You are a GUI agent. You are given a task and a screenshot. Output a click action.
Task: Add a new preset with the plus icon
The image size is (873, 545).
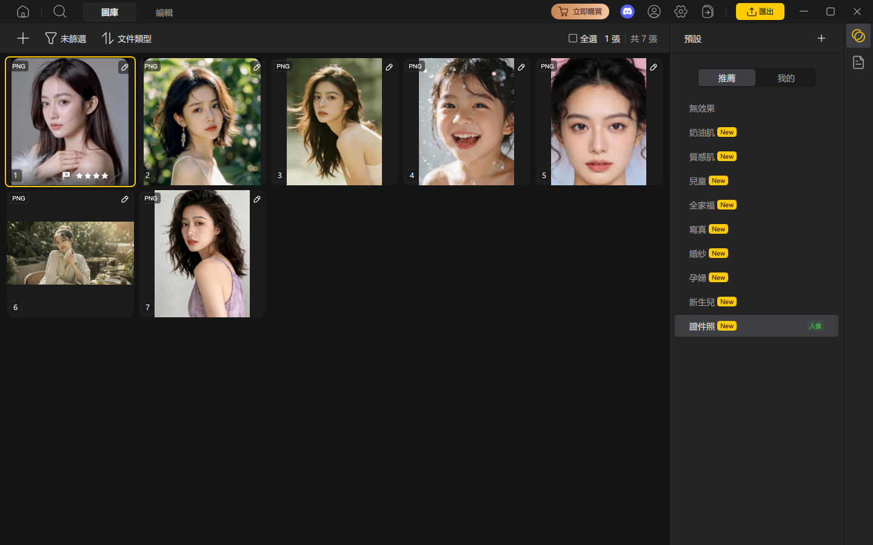pyautogui.click(x=821, y=38)
